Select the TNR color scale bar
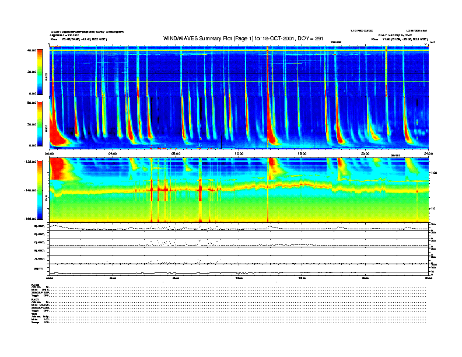This screenshot has height=357, width=462. coord(40,190)
